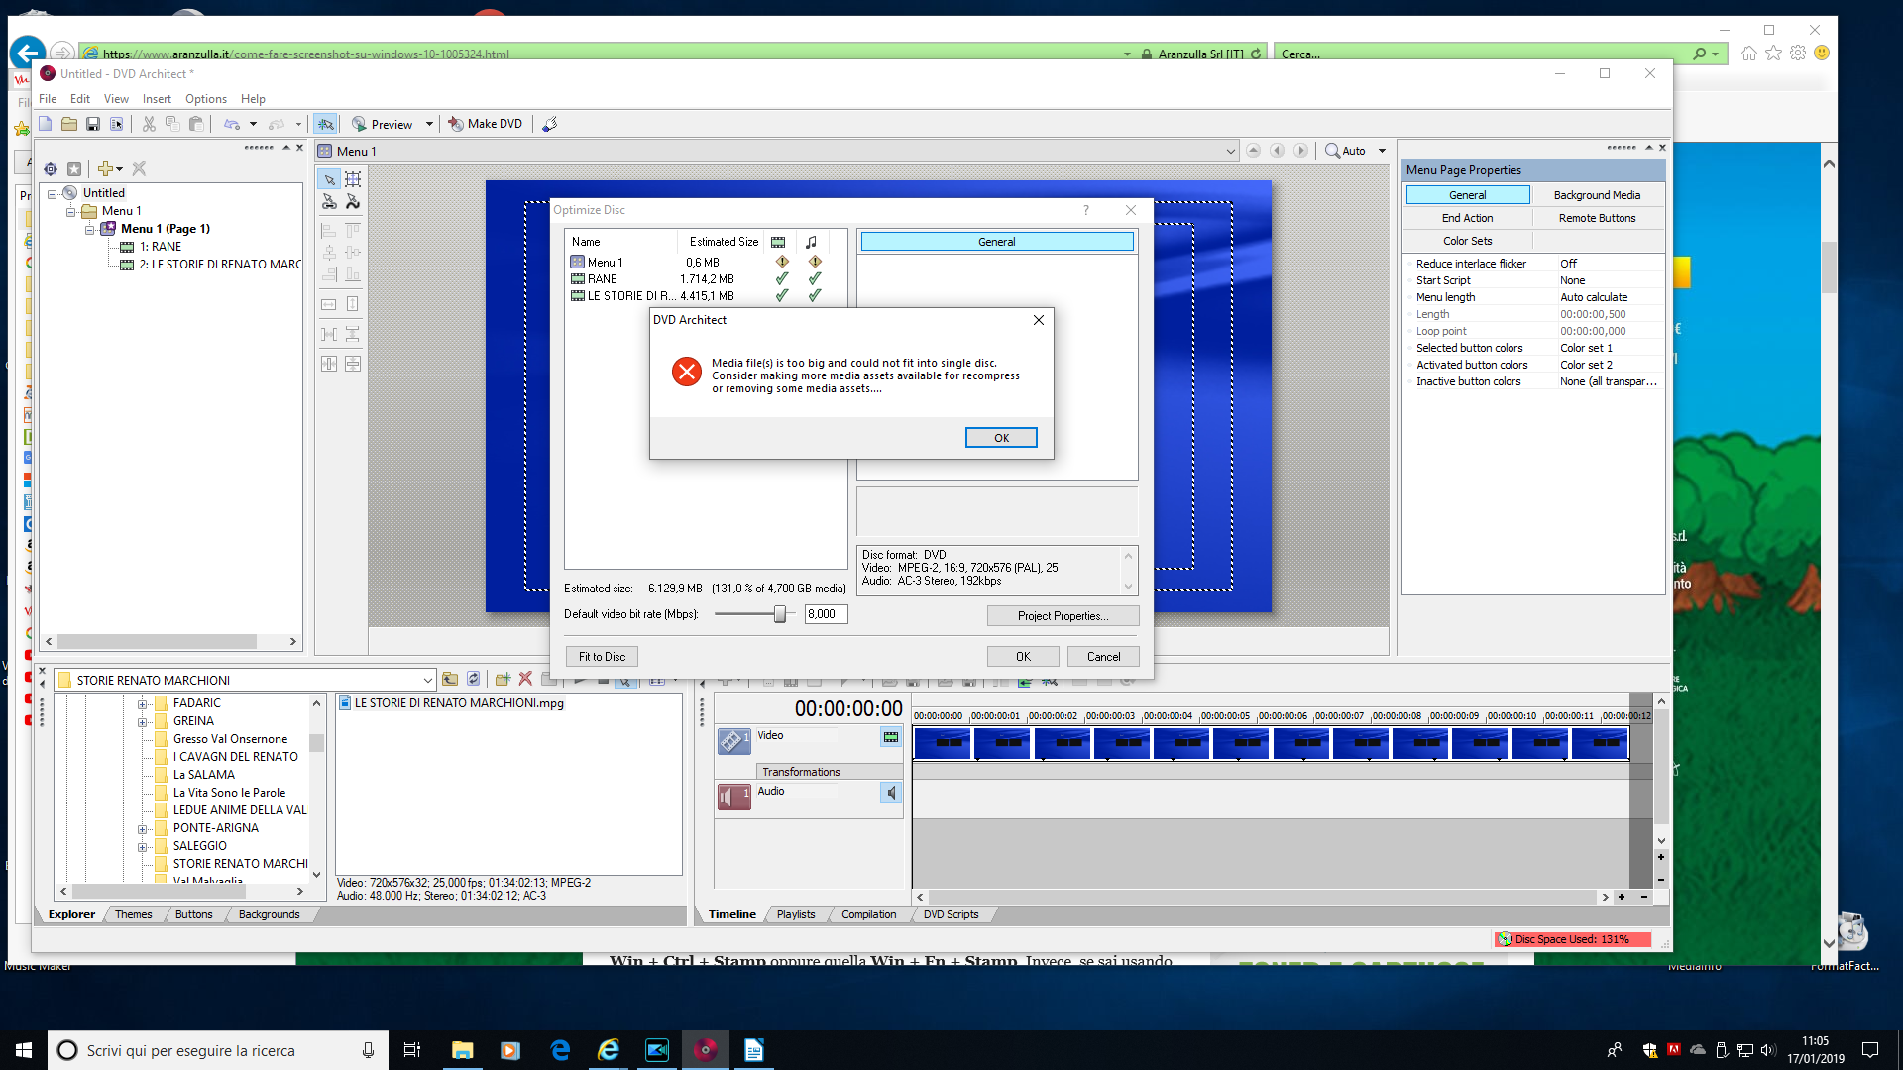
Task: Save the project using the floppy icon
Action: point(93,124)
